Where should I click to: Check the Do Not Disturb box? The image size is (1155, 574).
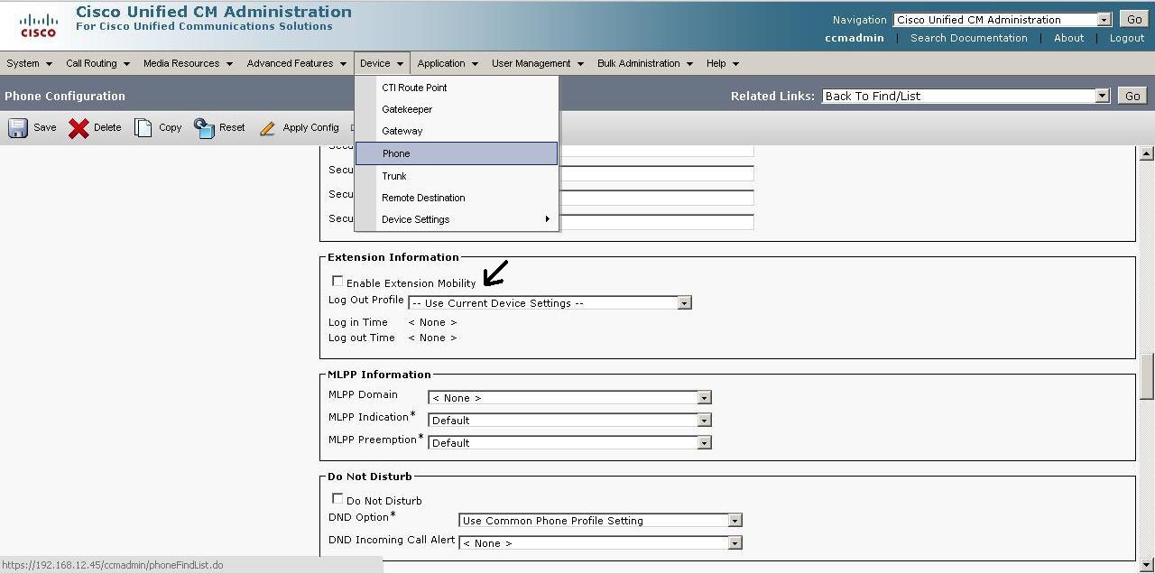337,497
